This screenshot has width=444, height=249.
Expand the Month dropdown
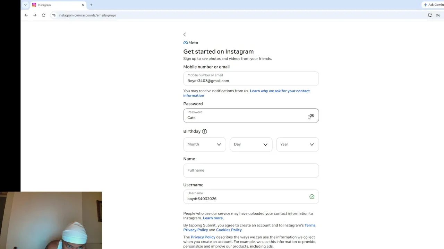point(205,145)
